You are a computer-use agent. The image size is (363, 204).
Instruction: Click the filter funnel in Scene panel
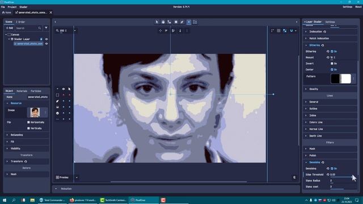(47, 28)
